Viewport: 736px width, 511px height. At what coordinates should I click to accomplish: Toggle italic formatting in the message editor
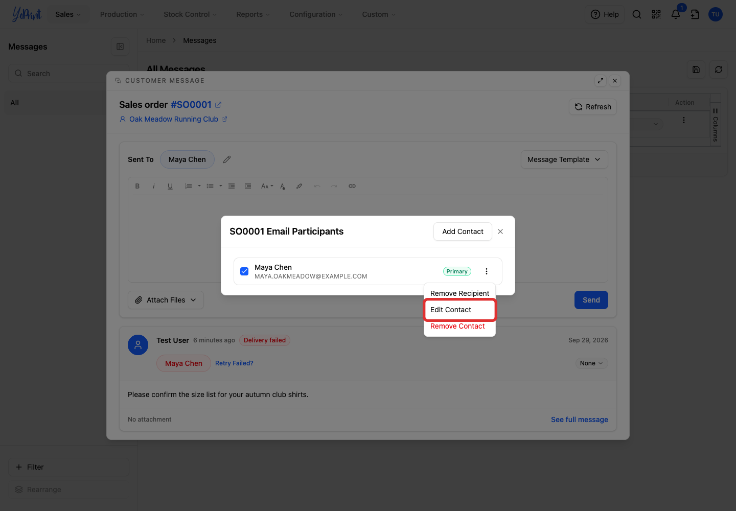tap(154, 186)
